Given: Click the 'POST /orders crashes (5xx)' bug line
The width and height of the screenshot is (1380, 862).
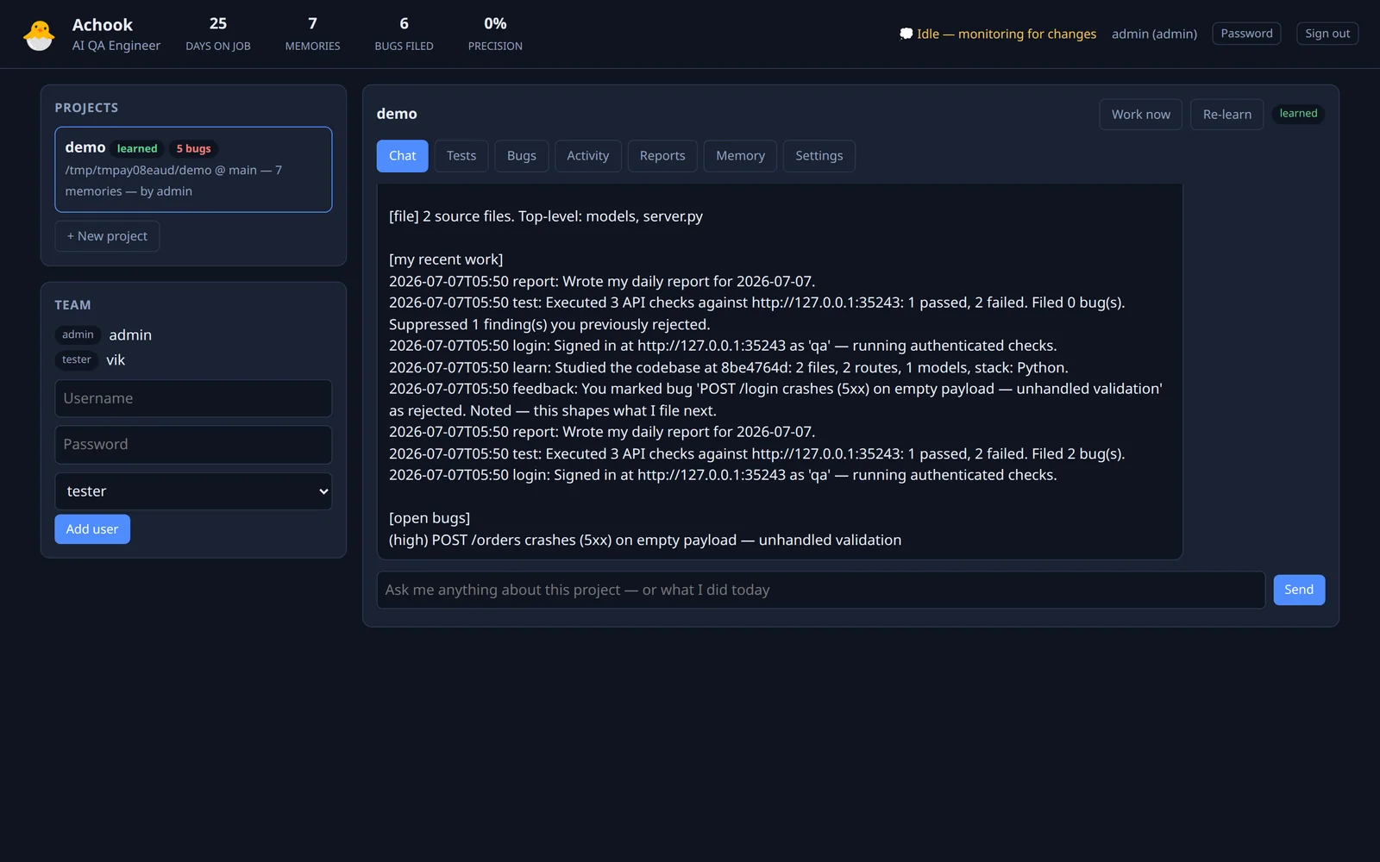Looking at the screenshot, I should [645, 540].
